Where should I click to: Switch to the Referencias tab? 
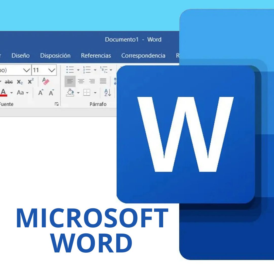[x=96, y=56]
